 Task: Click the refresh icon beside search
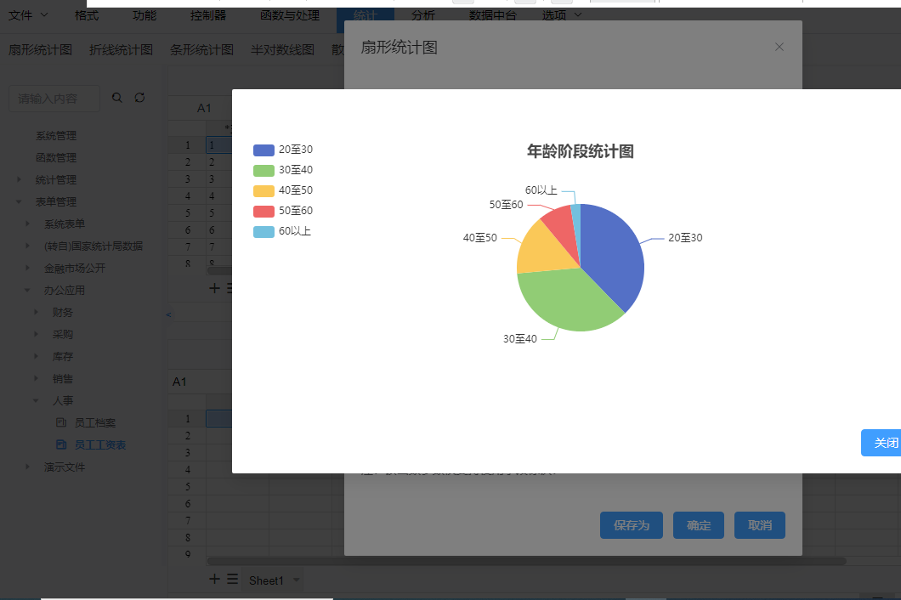[140, 98]
